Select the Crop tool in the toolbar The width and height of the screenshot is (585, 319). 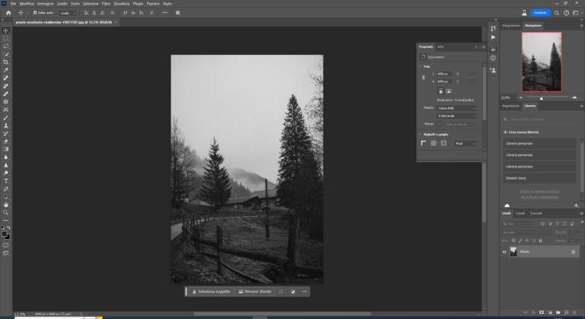tap(6, 62)
